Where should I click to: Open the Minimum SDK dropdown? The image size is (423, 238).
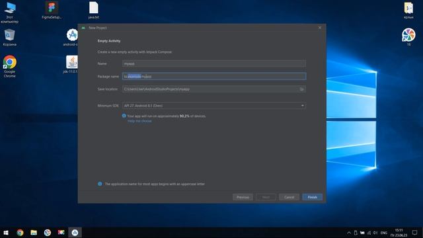[x=214, y=106]
